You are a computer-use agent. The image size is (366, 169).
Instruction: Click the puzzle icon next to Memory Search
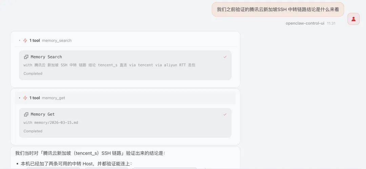pyautogui.click(x=26, y=57)
